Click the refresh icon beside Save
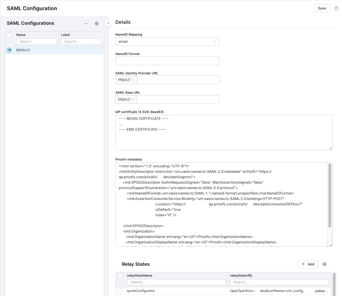342x296 pixels. tap(336, 8)
